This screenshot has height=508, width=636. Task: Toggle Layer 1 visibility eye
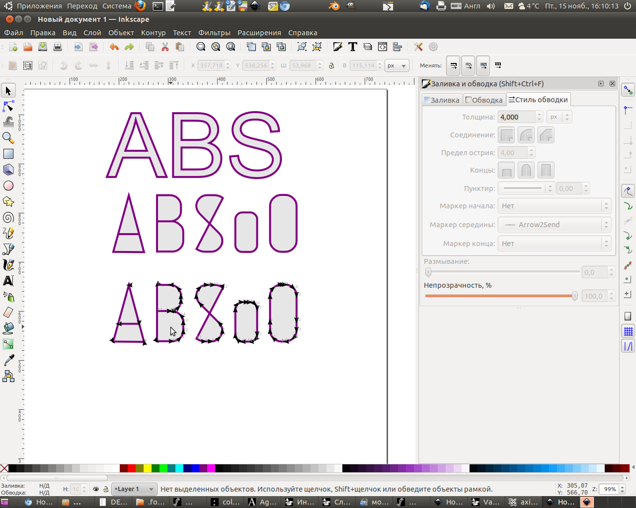coord(96,489)
